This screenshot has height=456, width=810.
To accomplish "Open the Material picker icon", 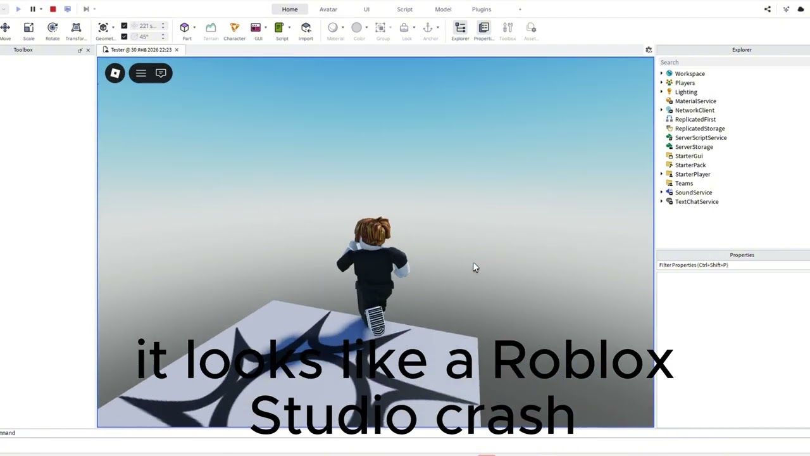I will click(x=333, y=28).
